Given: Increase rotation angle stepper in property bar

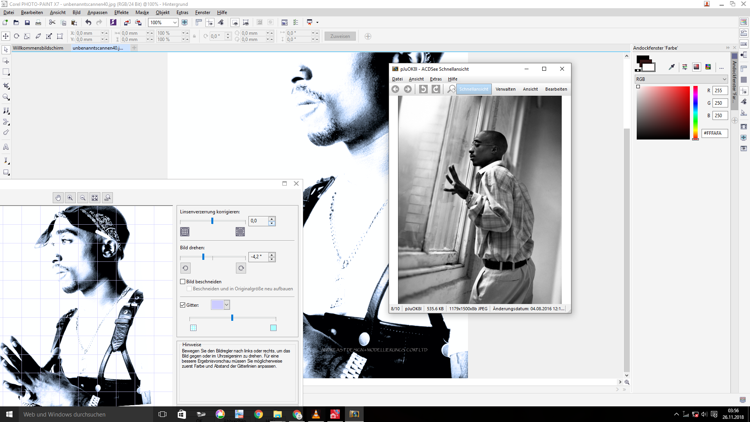Looking at the screenshot, I should (228, 34).
